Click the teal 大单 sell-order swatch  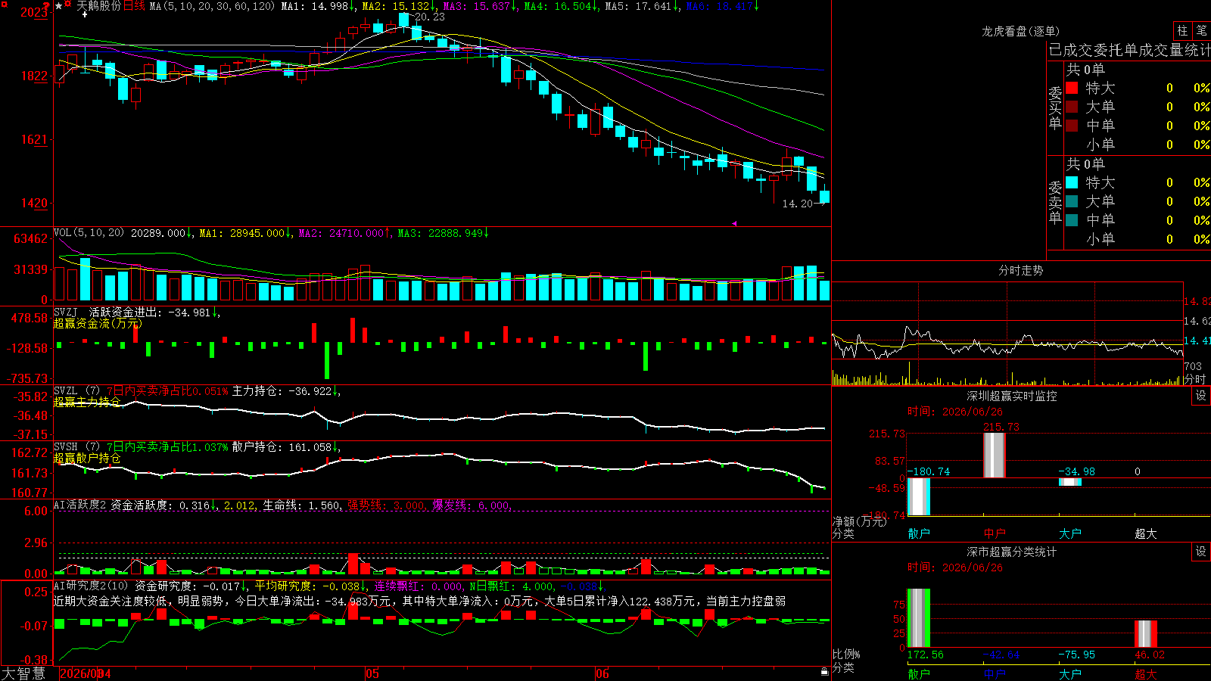[x=1072, y=201]
